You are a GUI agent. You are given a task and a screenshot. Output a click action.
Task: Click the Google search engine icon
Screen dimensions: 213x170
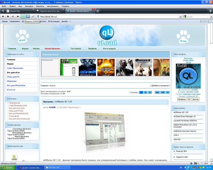tap(185, 17)
